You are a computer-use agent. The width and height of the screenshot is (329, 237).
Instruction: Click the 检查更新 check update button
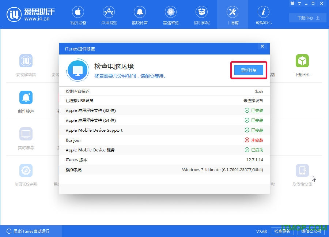pyautogui.click(x=282, y=231)
